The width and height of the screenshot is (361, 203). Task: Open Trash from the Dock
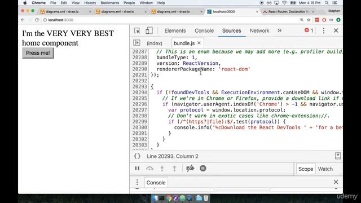(x=206, y=198)
